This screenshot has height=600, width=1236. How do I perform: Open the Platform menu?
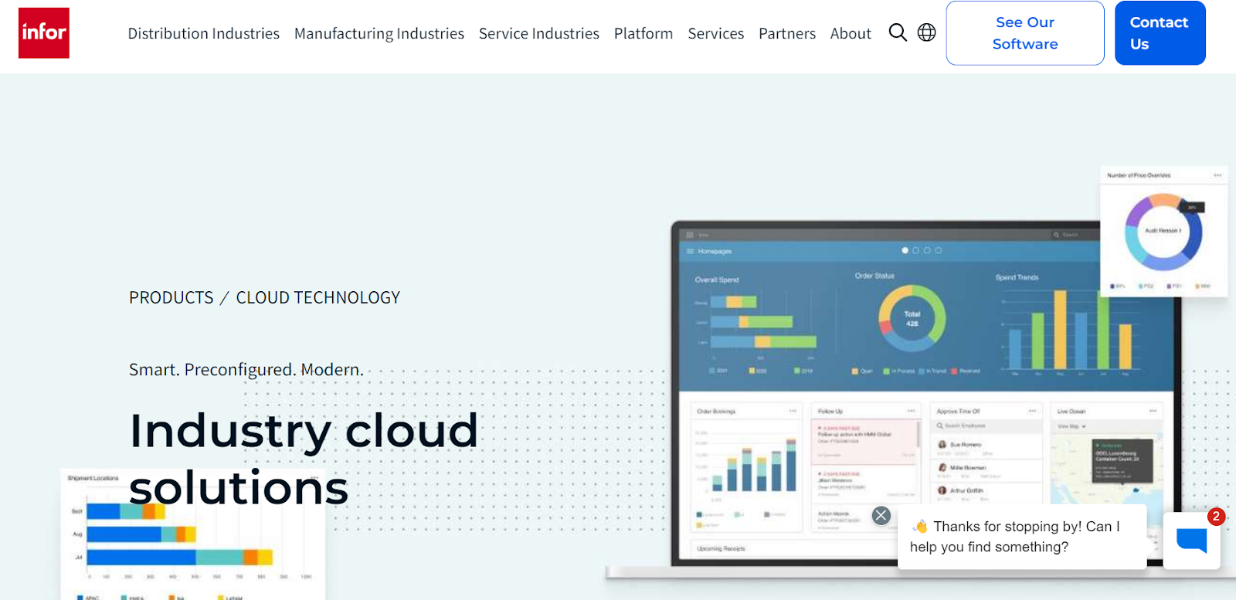(x=643, y=33)
